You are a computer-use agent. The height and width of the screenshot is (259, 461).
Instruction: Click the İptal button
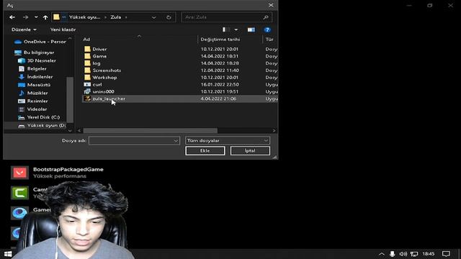250,150
